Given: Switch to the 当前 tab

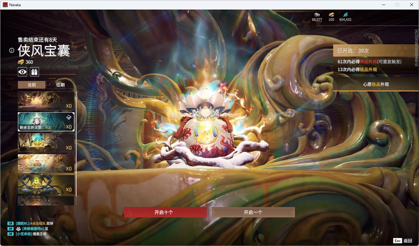Looking at the screenshot, I should point(32,85).
